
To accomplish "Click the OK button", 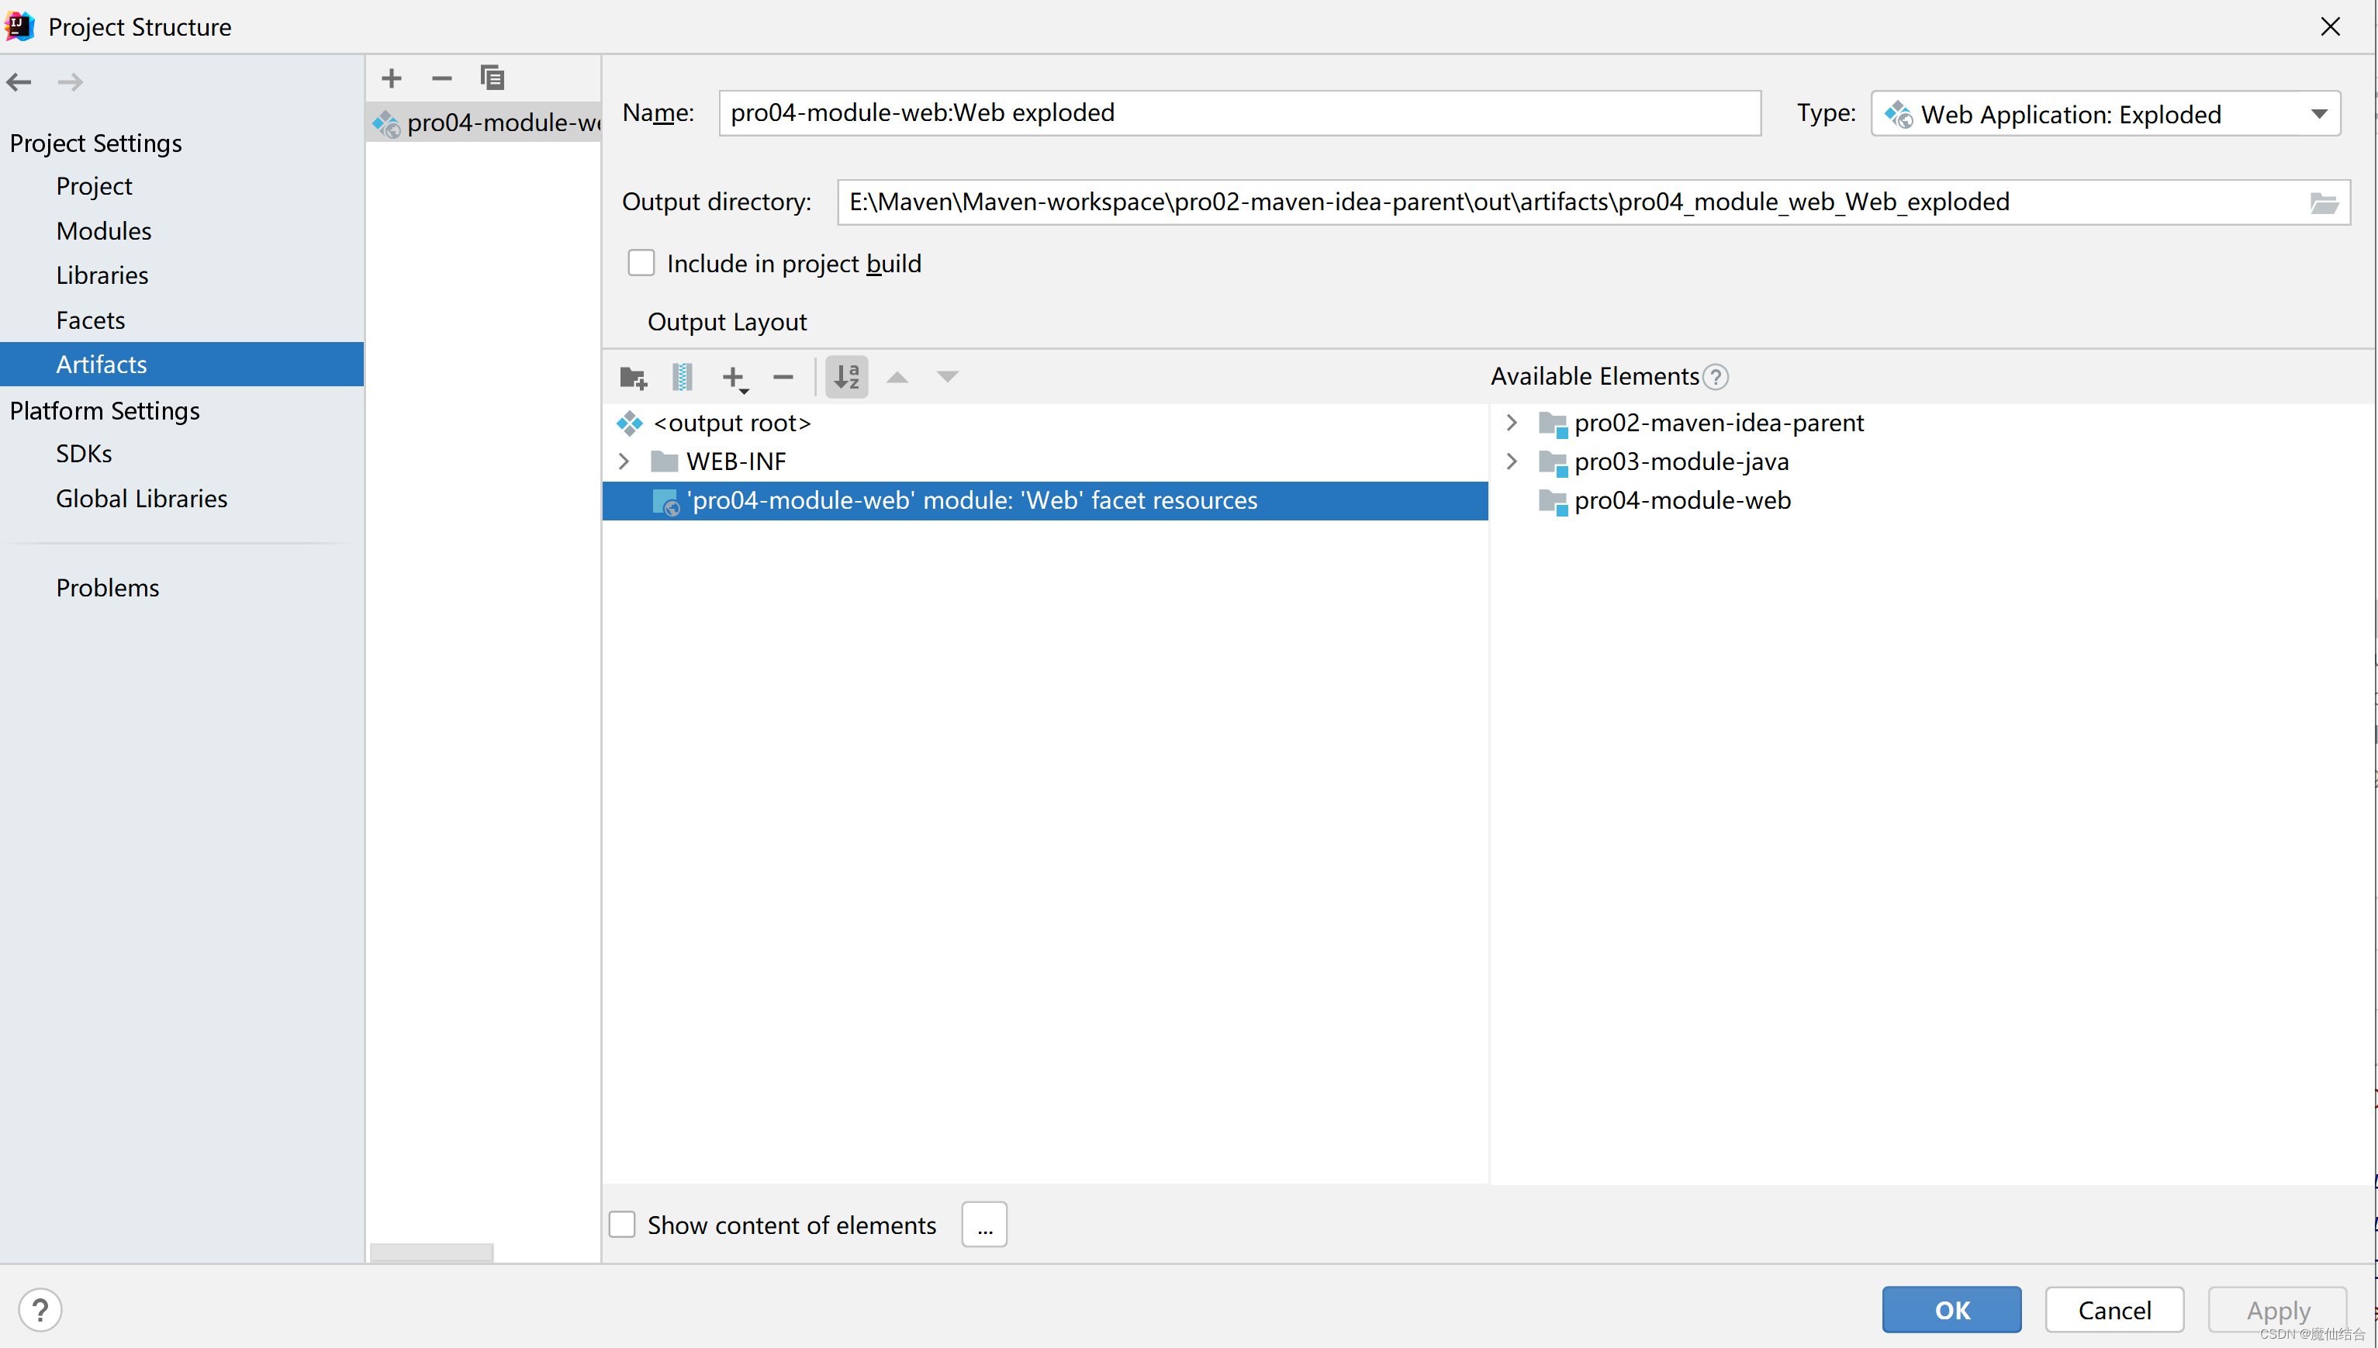I will (x=1951, y=1309).
